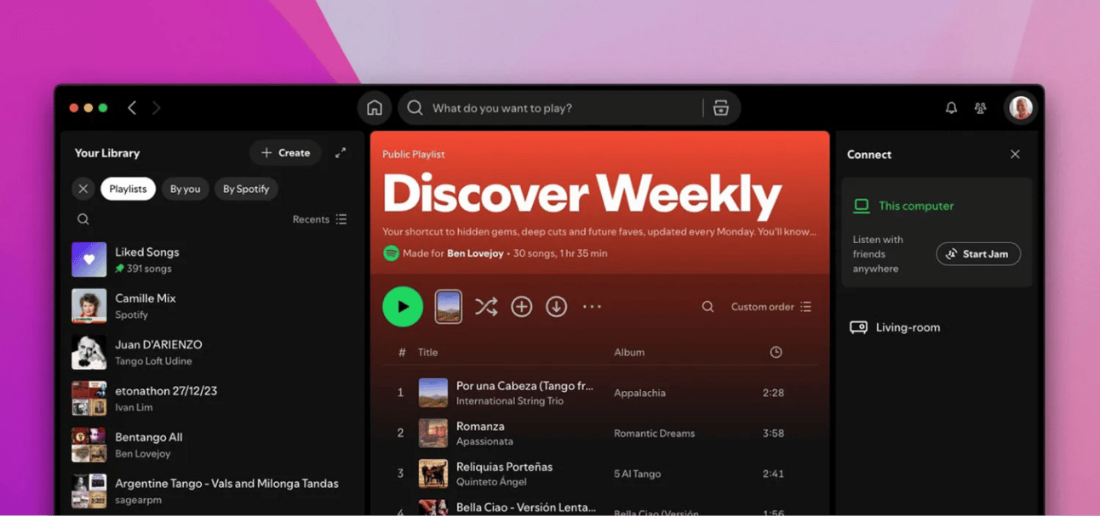Download the Discover Weekly playlist
This screenshot has height=516, width=1100.
(557, 307)
